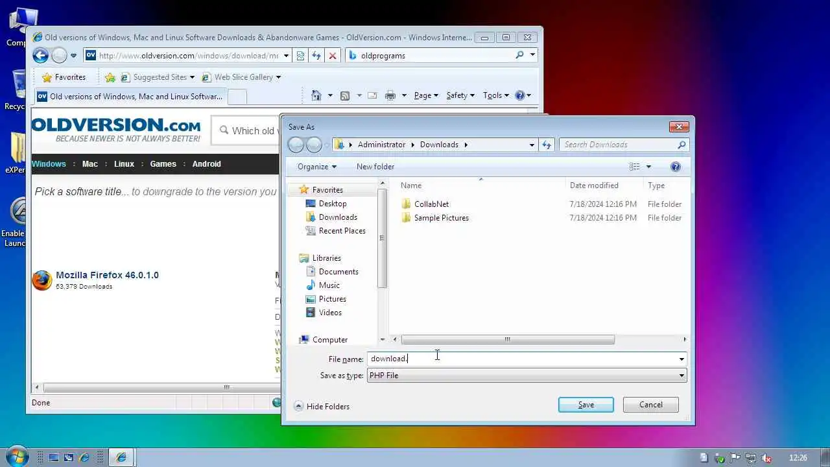This screenshot has width=830, height=467.
Task: Click Administrator in the Save As path
Action: (x=381, y=145)
